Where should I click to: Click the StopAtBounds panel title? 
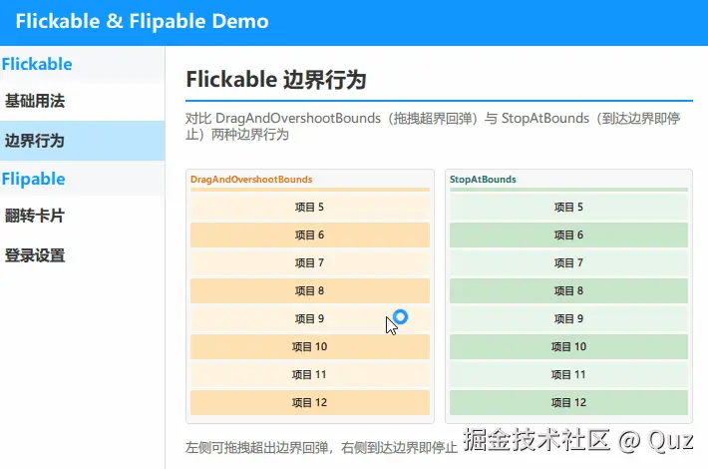point(483,180)
